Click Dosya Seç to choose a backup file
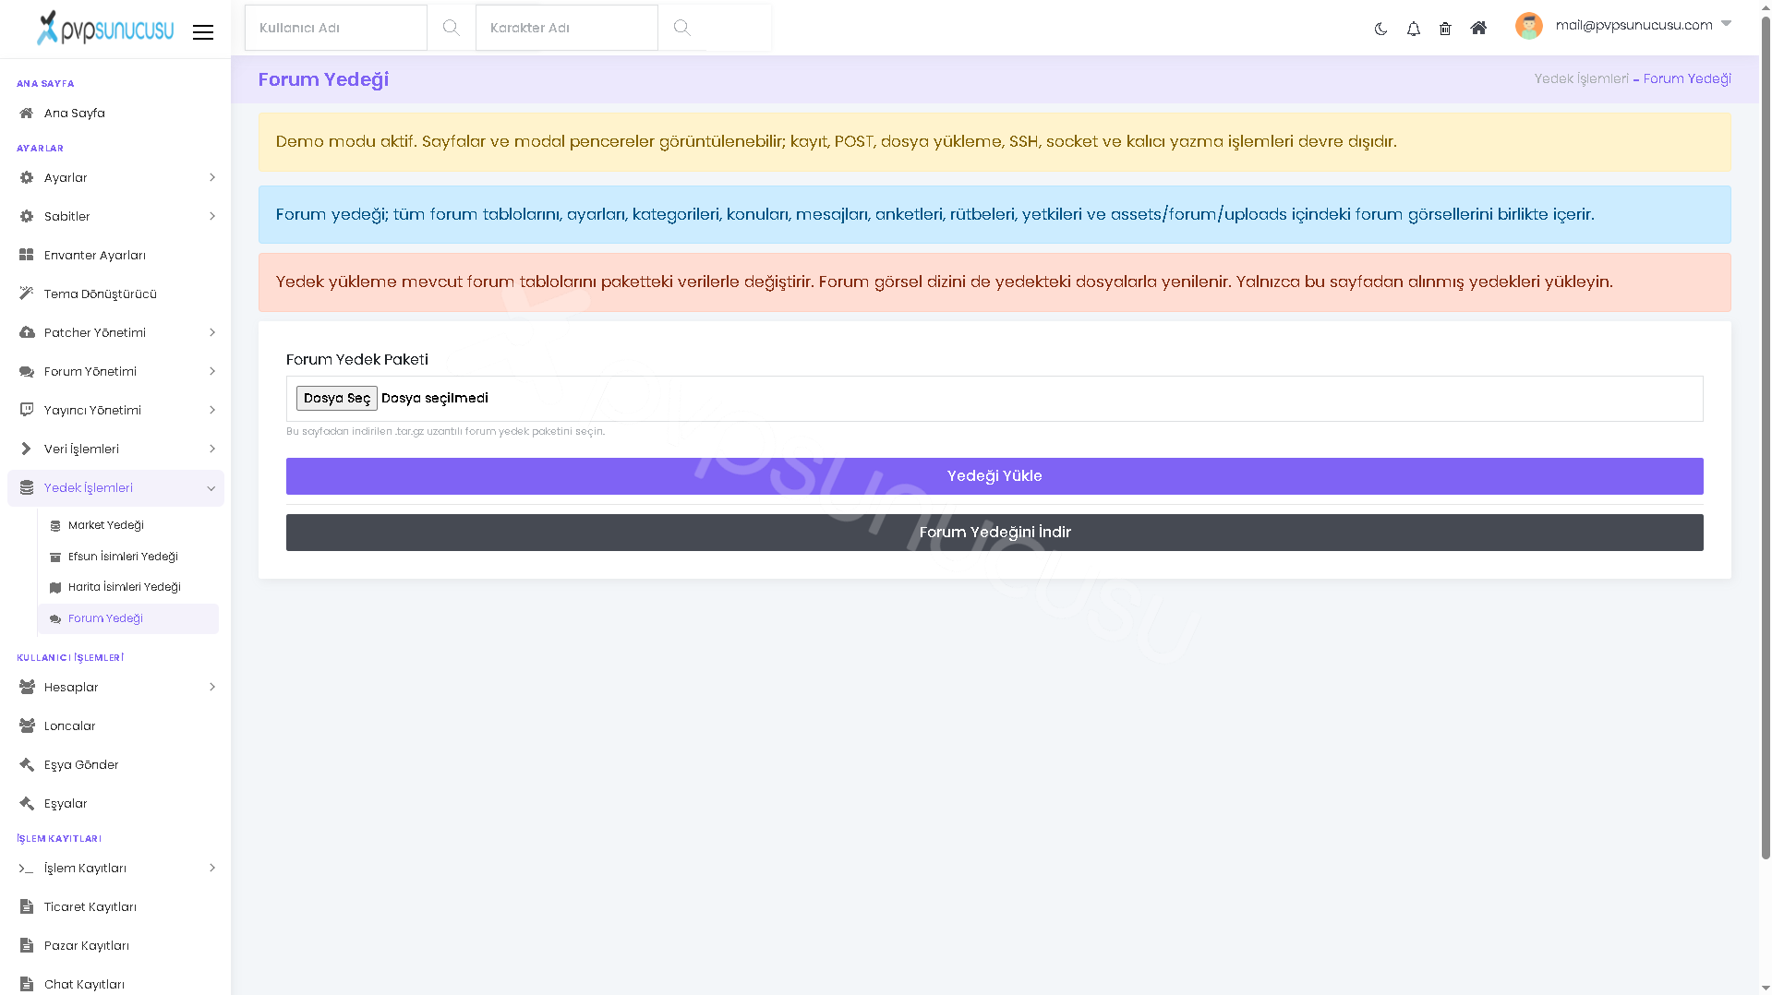This screenshot has height=995, width=1772. point(337,399)
